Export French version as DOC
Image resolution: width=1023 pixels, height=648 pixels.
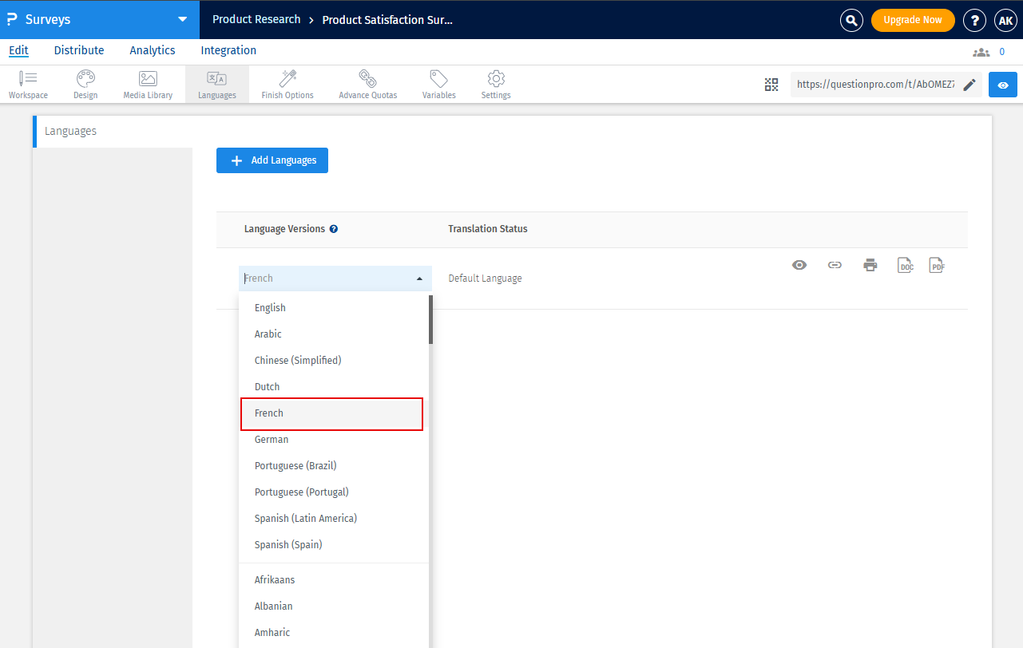tap(906, 266)
